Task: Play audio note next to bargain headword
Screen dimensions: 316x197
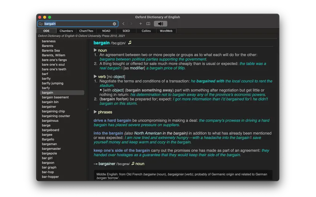Action: point(130,43)
